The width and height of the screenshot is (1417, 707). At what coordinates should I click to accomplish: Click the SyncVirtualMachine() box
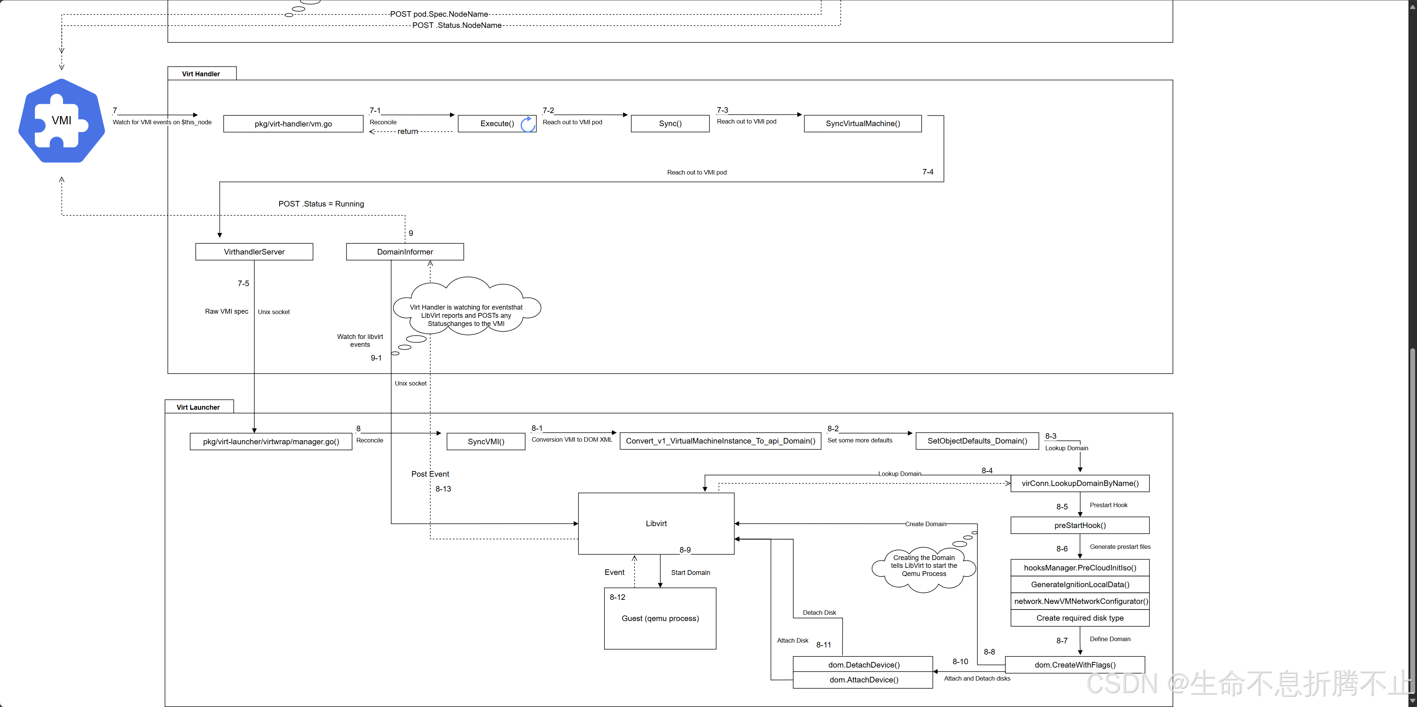point(862,124)
